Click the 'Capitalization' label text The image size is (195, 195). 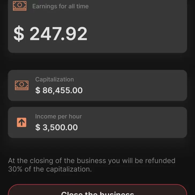(54, 80)
